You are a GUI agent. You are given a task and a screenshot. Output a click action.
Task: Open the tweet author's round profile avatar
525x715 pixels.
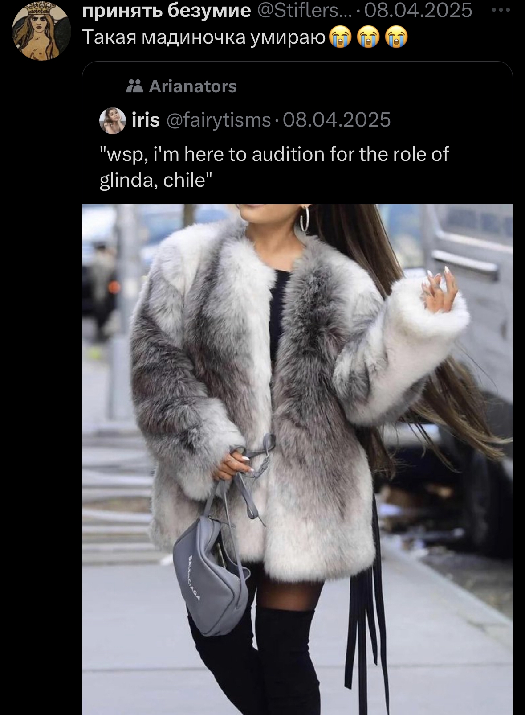[41, 31]
